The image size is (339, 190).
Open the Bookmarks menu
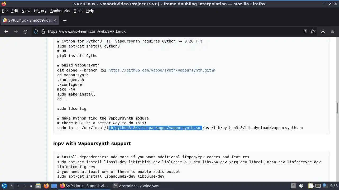60,11
